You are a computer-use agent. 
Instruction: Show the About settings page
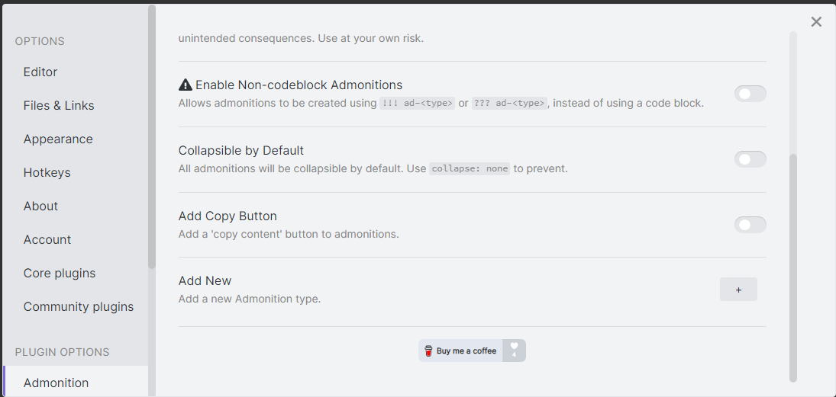(40, 207)
